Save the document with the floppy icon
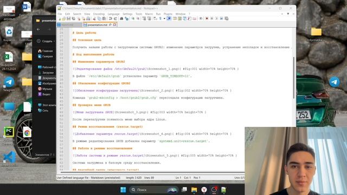Viewport: 347px width, 195px height. (x=69, y=18)
